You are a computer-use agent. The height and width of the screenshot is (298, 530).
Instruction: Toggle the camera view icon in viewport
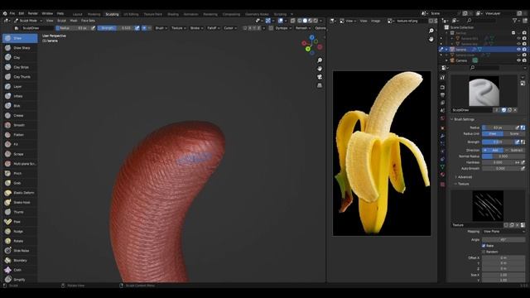click(x=320, y=77)
